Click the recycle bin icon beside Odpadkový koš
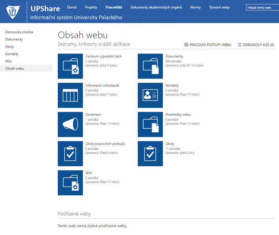The width and height of the screenshot is (279, 235). click(239, 45)
